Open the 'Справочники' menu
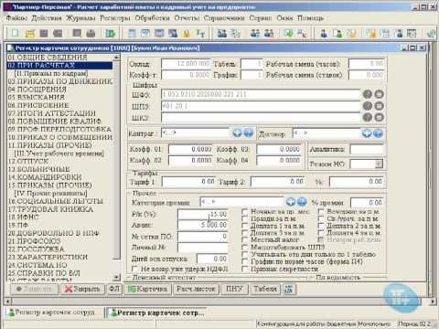Screen dimensions: 439x329 click(224, 18)
